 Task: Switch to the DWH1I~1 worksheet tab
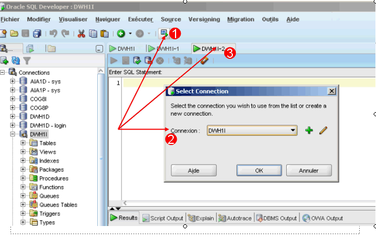coord(166,49)
